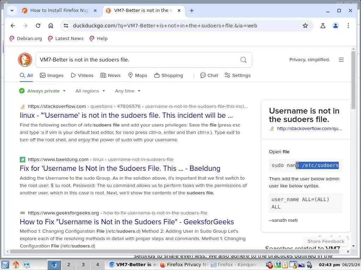Click the DuckDuckGo duck logo
Viewport: 361px width, 270px height.
pyautogui.click(x=25, y=60)
